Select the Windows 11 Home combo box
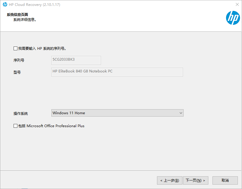Screen dimensions: 242x189 tap(117, 113)
